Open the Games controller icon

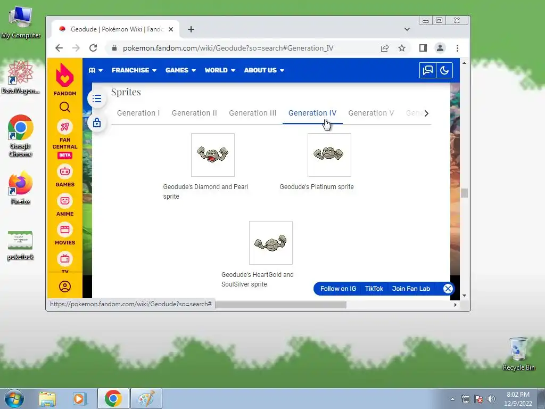pyautogui.click(x=64, y=171)
